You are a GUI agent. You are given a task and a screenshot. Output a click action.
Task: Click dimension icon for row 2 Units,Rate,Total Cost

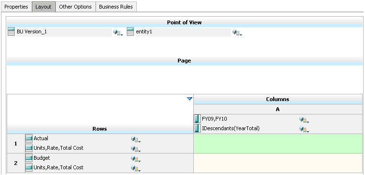[x=29, y=167]
